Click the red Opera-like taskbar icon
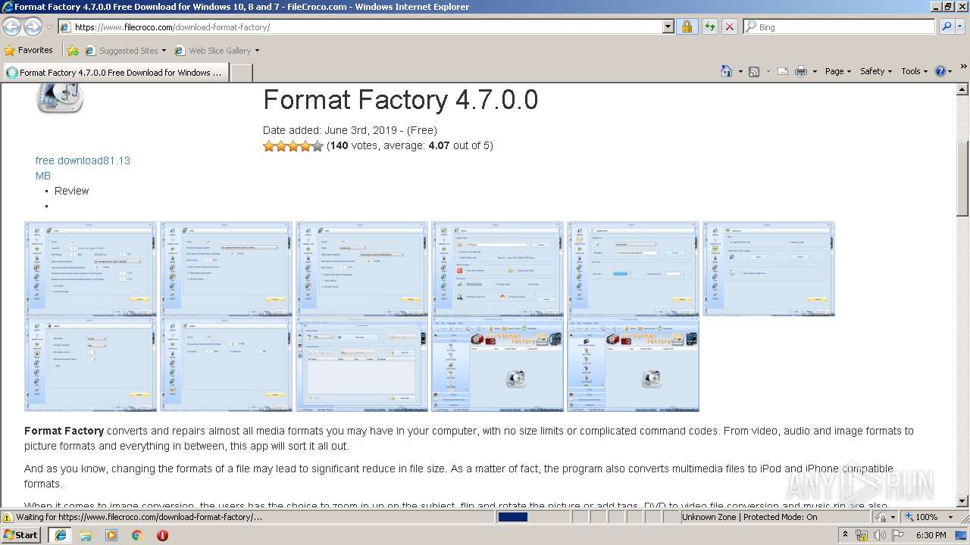 [162, 535]
